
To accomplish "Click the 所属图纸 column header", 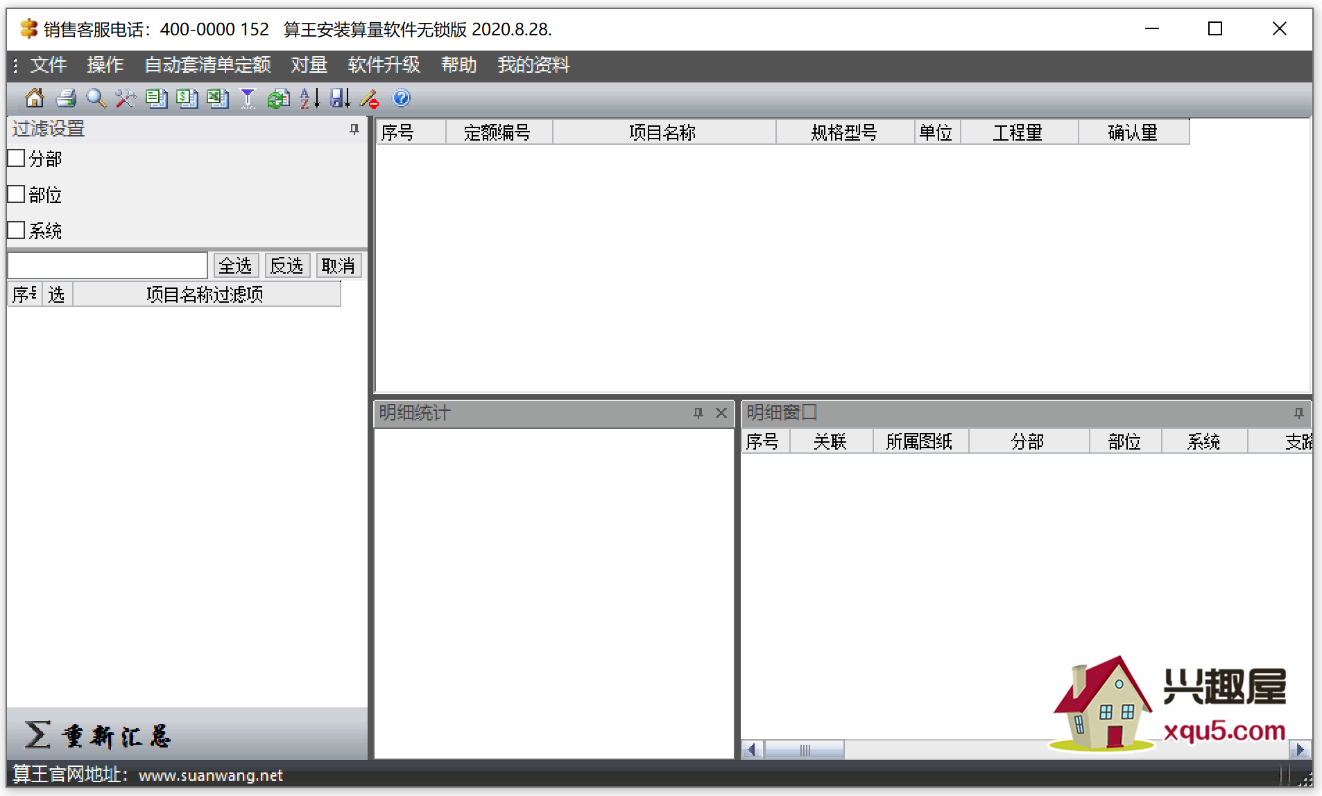I will (920, 441).
